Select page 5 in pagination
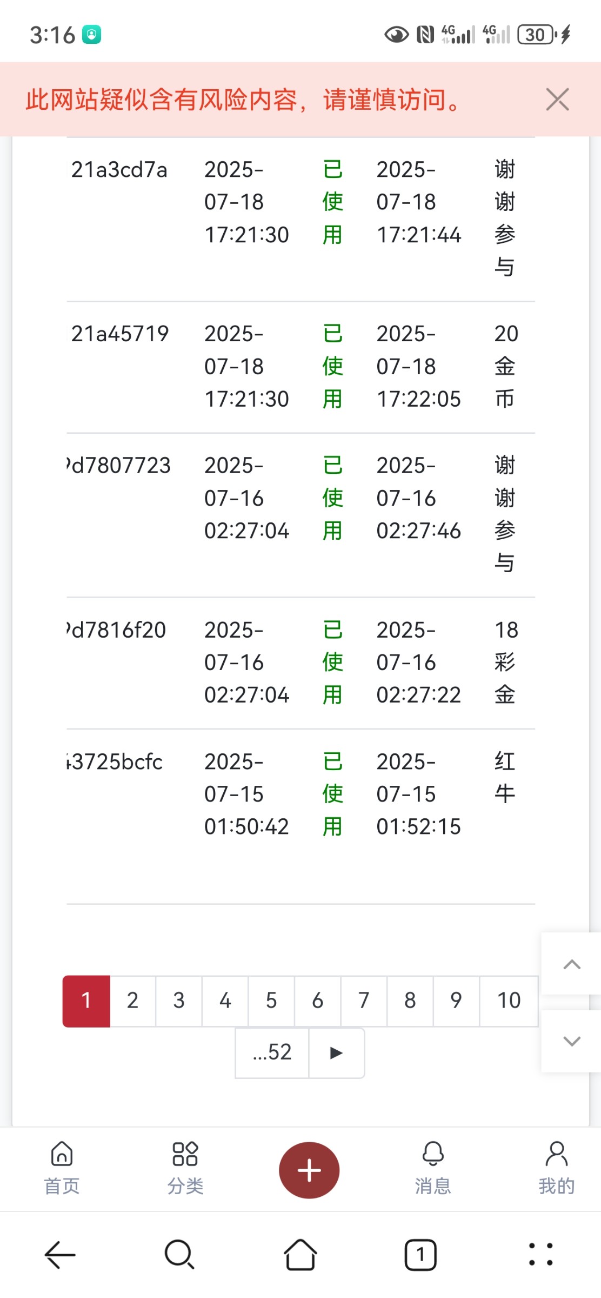The width and height of the screenshot is (601, 1298). 271,1001
